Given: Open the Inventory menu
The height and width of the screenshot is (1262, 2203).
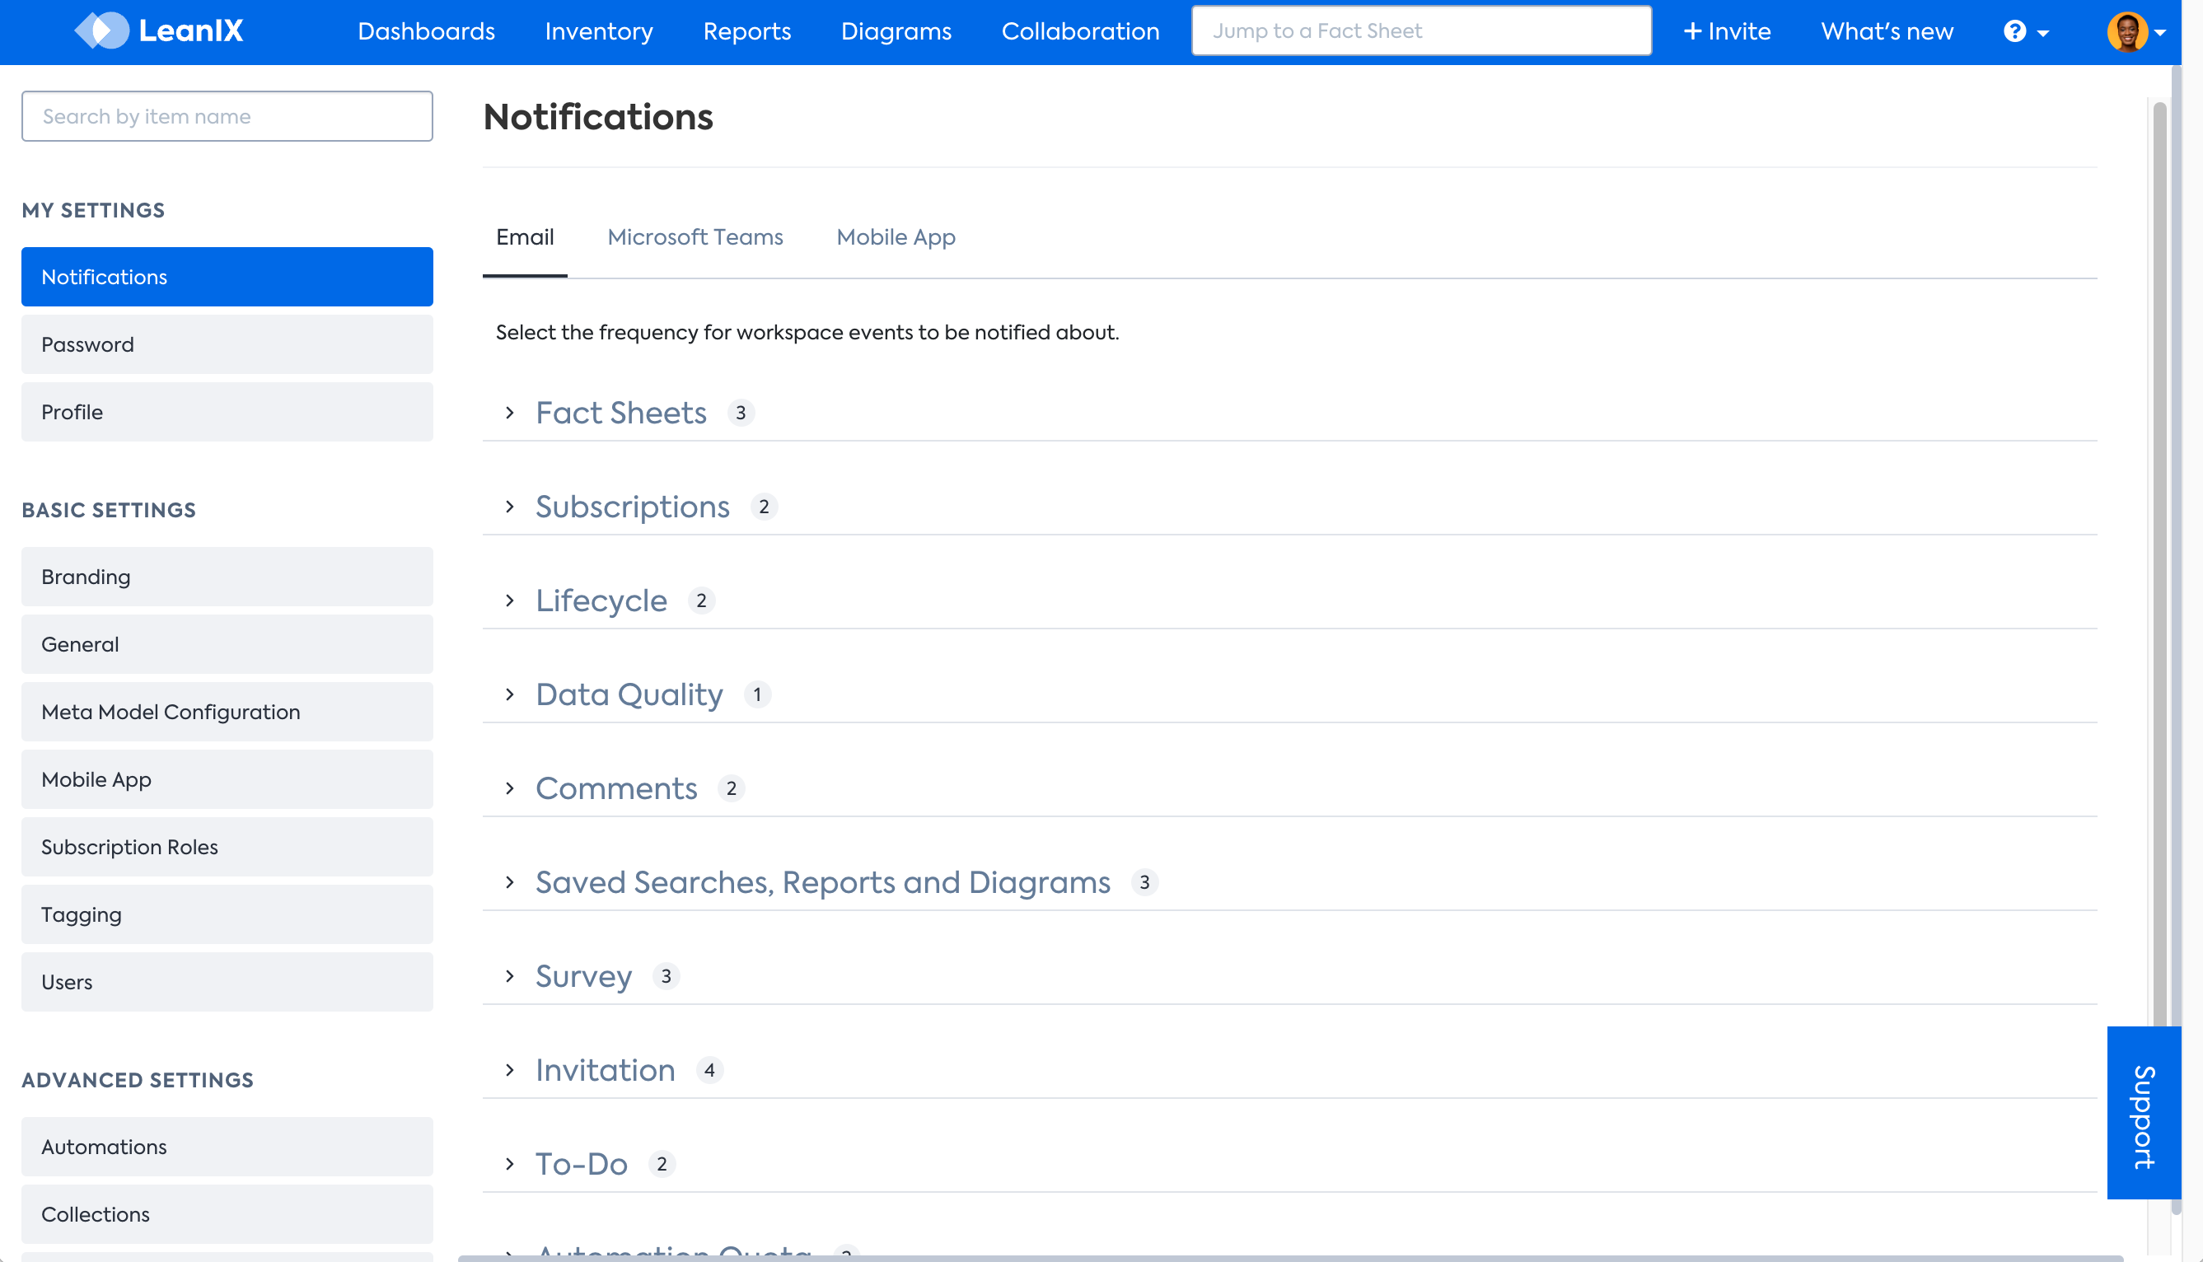Looking at the screenshot, I should pos(599,31).
